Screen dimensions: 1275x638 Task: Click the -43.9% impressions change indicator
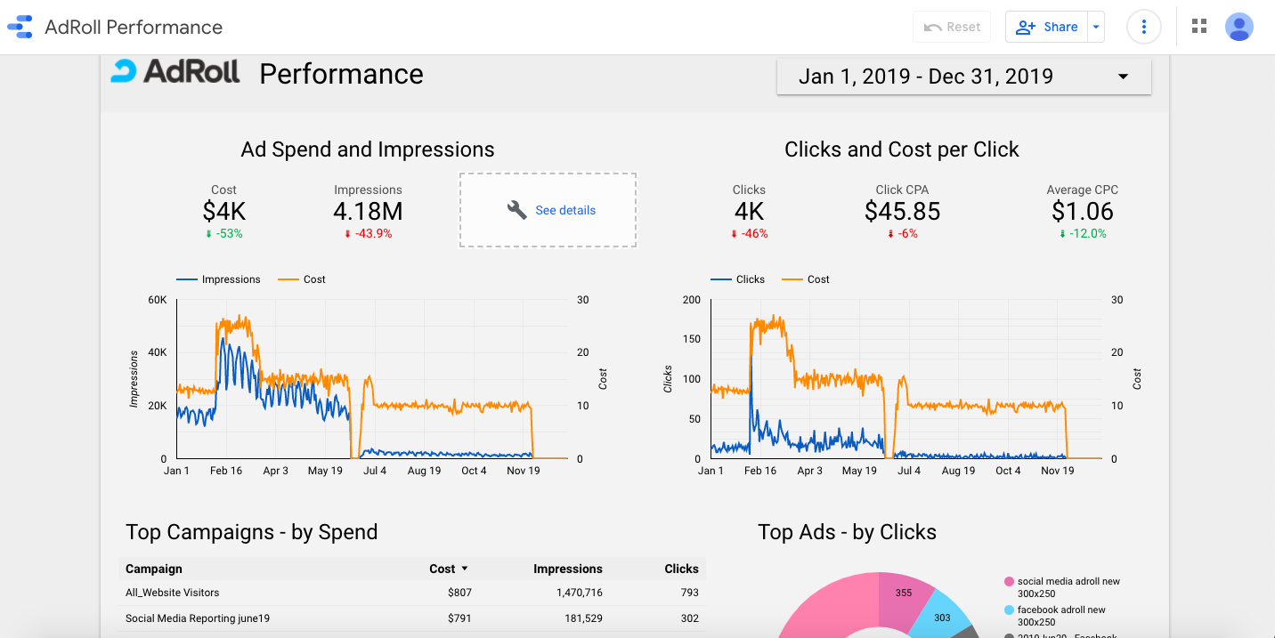point(368,234)
